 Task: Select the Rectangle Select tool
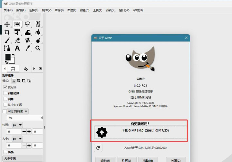pyautogui.click(x=17, y=24)
